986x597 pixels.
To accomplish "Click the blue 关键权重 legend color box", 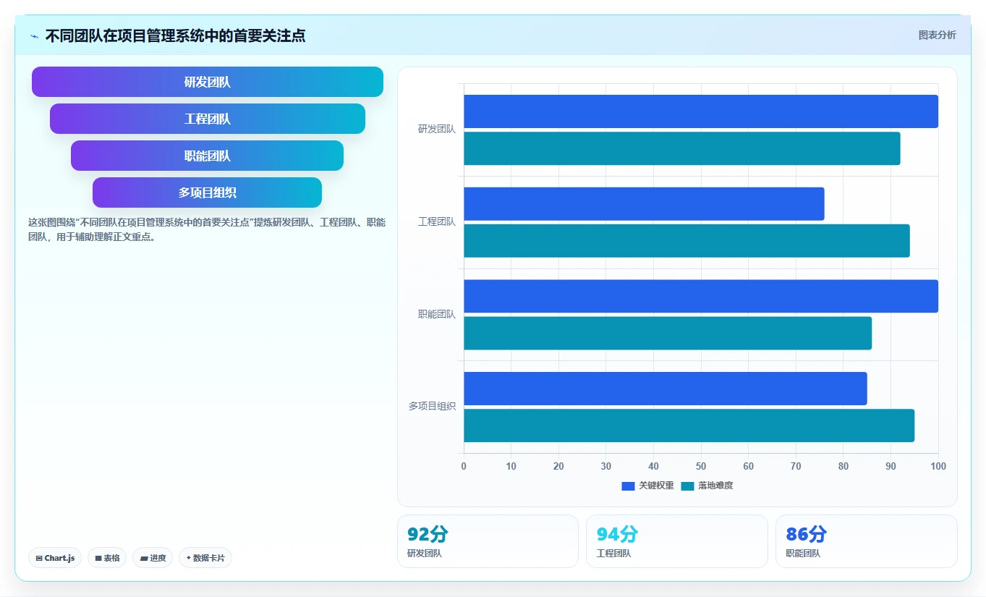I will tap(628, 486).
